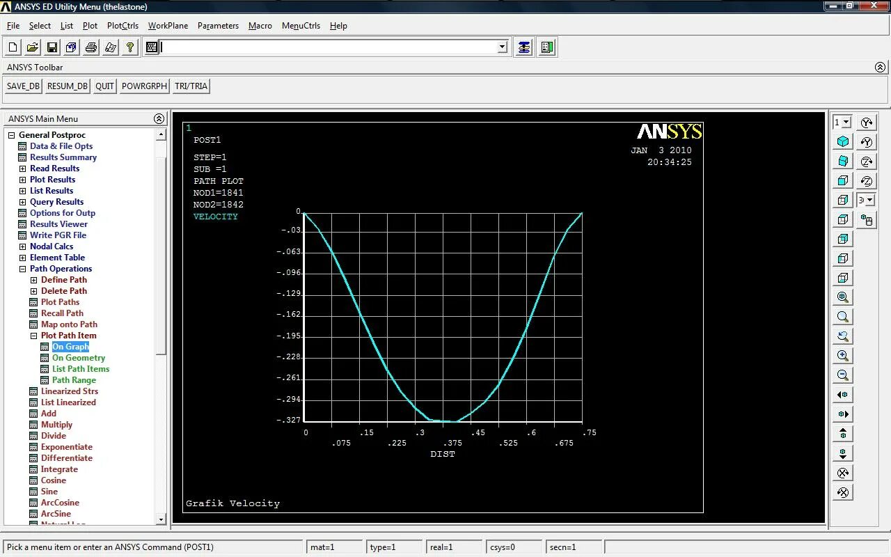
Task: Expand the Plot Results node
Action: click(22, 180)
